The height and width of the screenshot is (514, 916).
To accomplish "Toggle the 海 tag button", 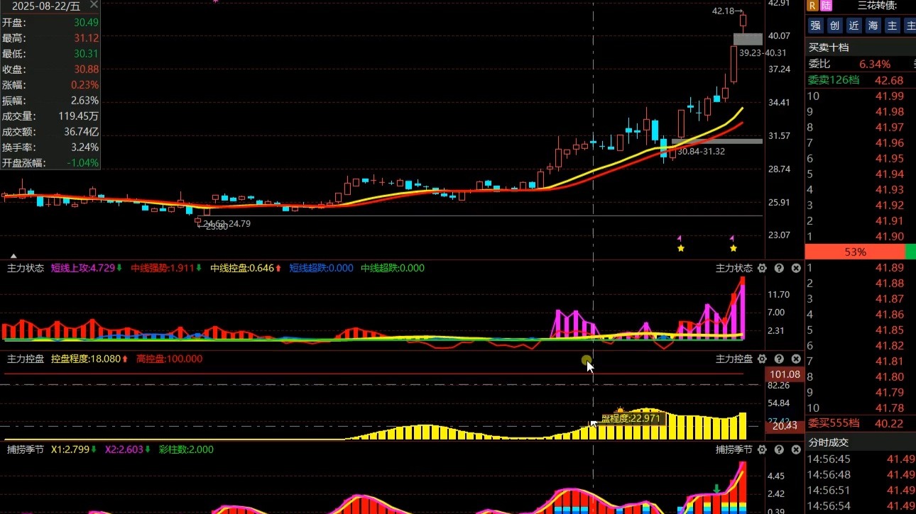I will [873, 26].
